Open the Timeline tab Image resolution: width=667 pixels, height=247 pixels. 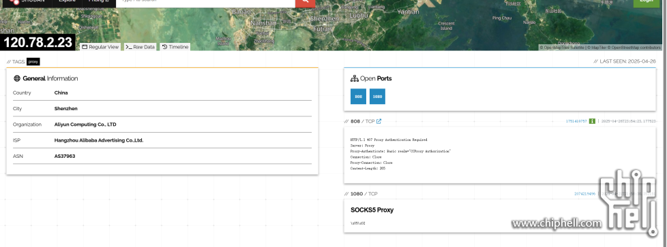click(175, 47)
